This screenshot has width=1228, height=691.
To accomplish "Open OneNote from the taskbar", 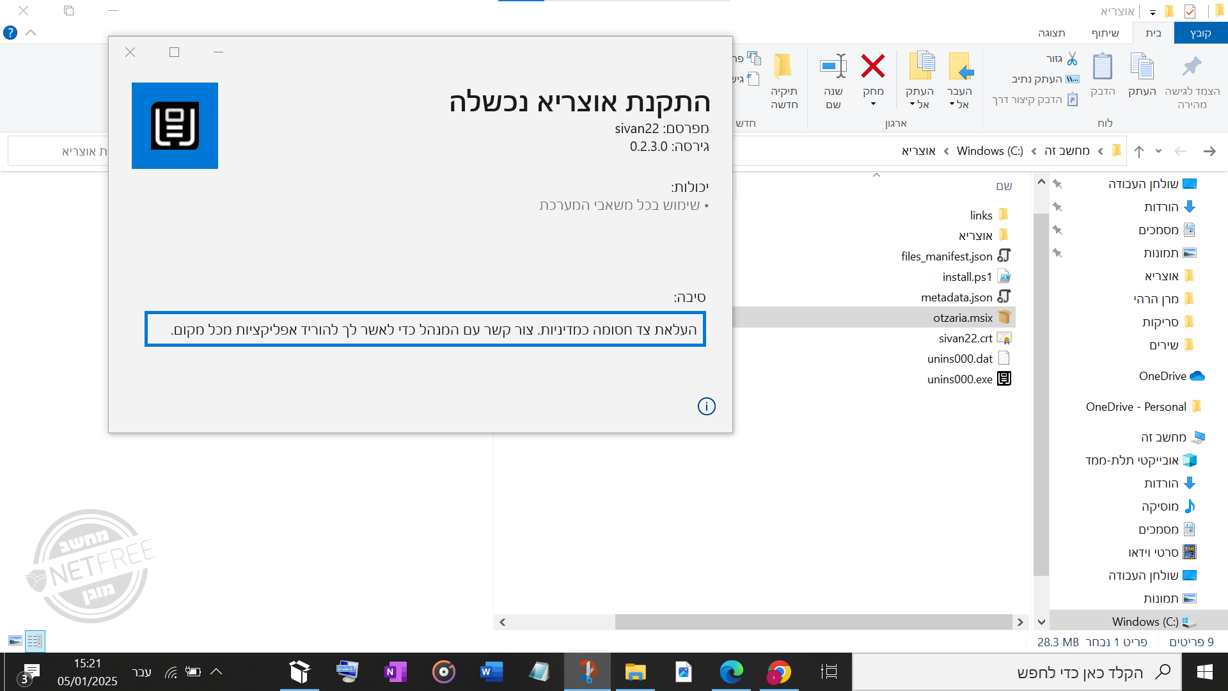I will click(395, 672).
